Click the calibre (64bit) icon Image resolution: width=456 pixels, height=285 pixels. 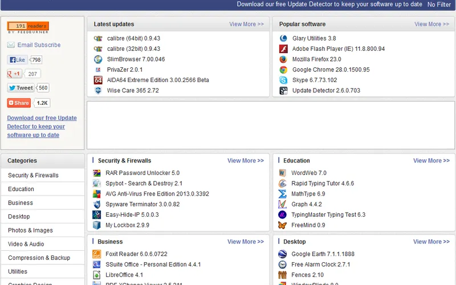click(x=98, y=38)
